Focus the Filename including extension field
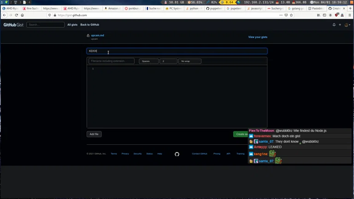This screenshot has width=354, height=199. coord(111,61)
